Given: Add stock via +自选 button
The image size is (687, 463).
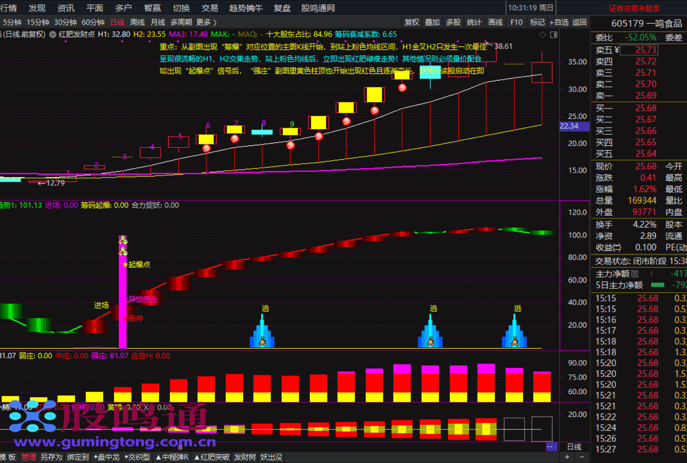Looking at the screenshot, I should [x=559, y=22].
